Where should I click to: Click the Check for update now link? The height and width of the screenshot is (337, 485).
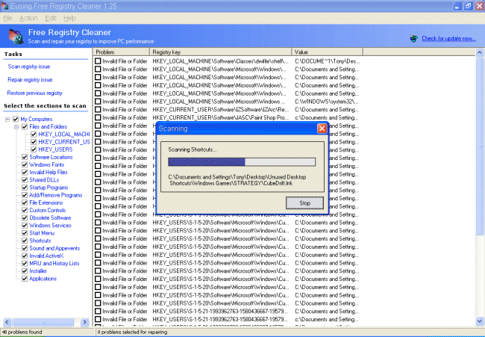pos(448,38)
